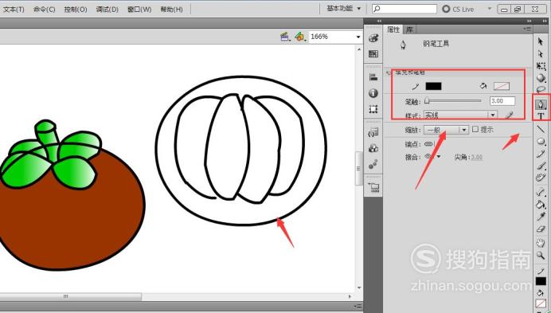Image resolution: width=551 pixels, height=313 pixels.
Task: Click the 3.00 stroke width field
Action: coord(502,101)
